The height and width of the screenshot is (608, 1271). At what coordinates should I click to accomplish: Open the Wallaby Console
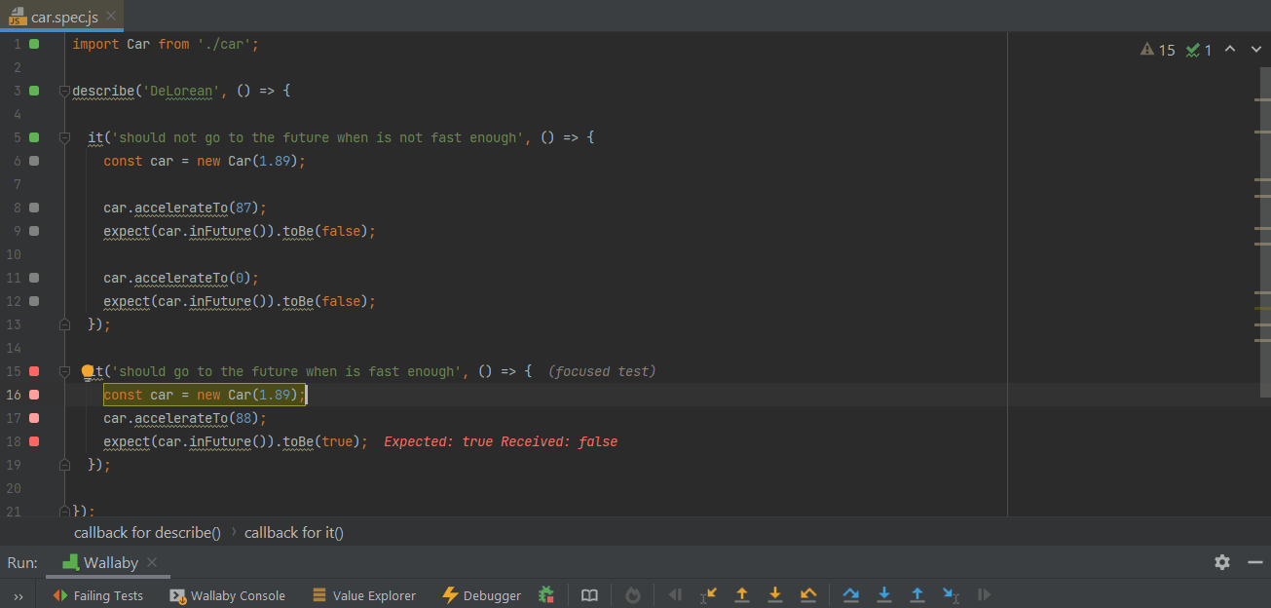click(x=228, y=595)
